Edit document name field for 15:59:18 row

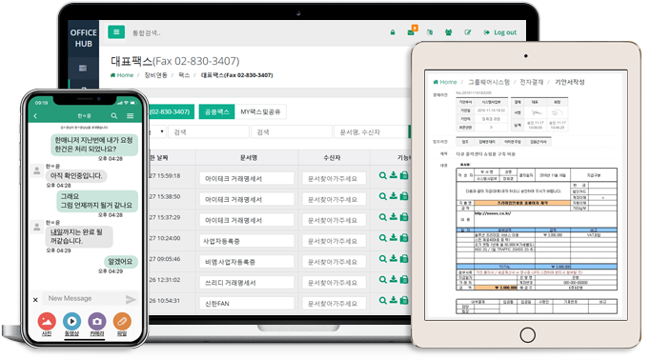tap(247, 178)
